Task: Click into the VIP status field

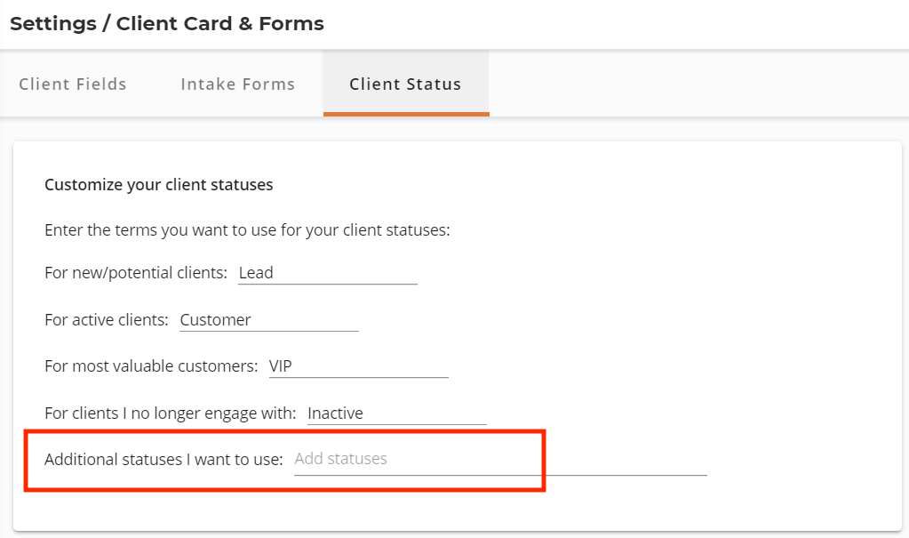Action: point(358,366)
